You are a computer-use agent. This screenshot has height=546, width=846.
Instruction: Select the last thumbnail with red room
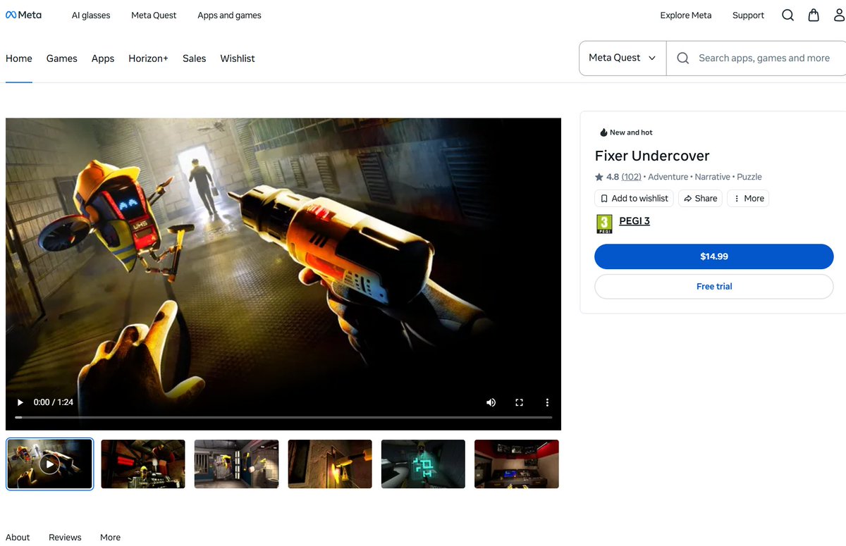pyautogui.click(x=517, y=464)
